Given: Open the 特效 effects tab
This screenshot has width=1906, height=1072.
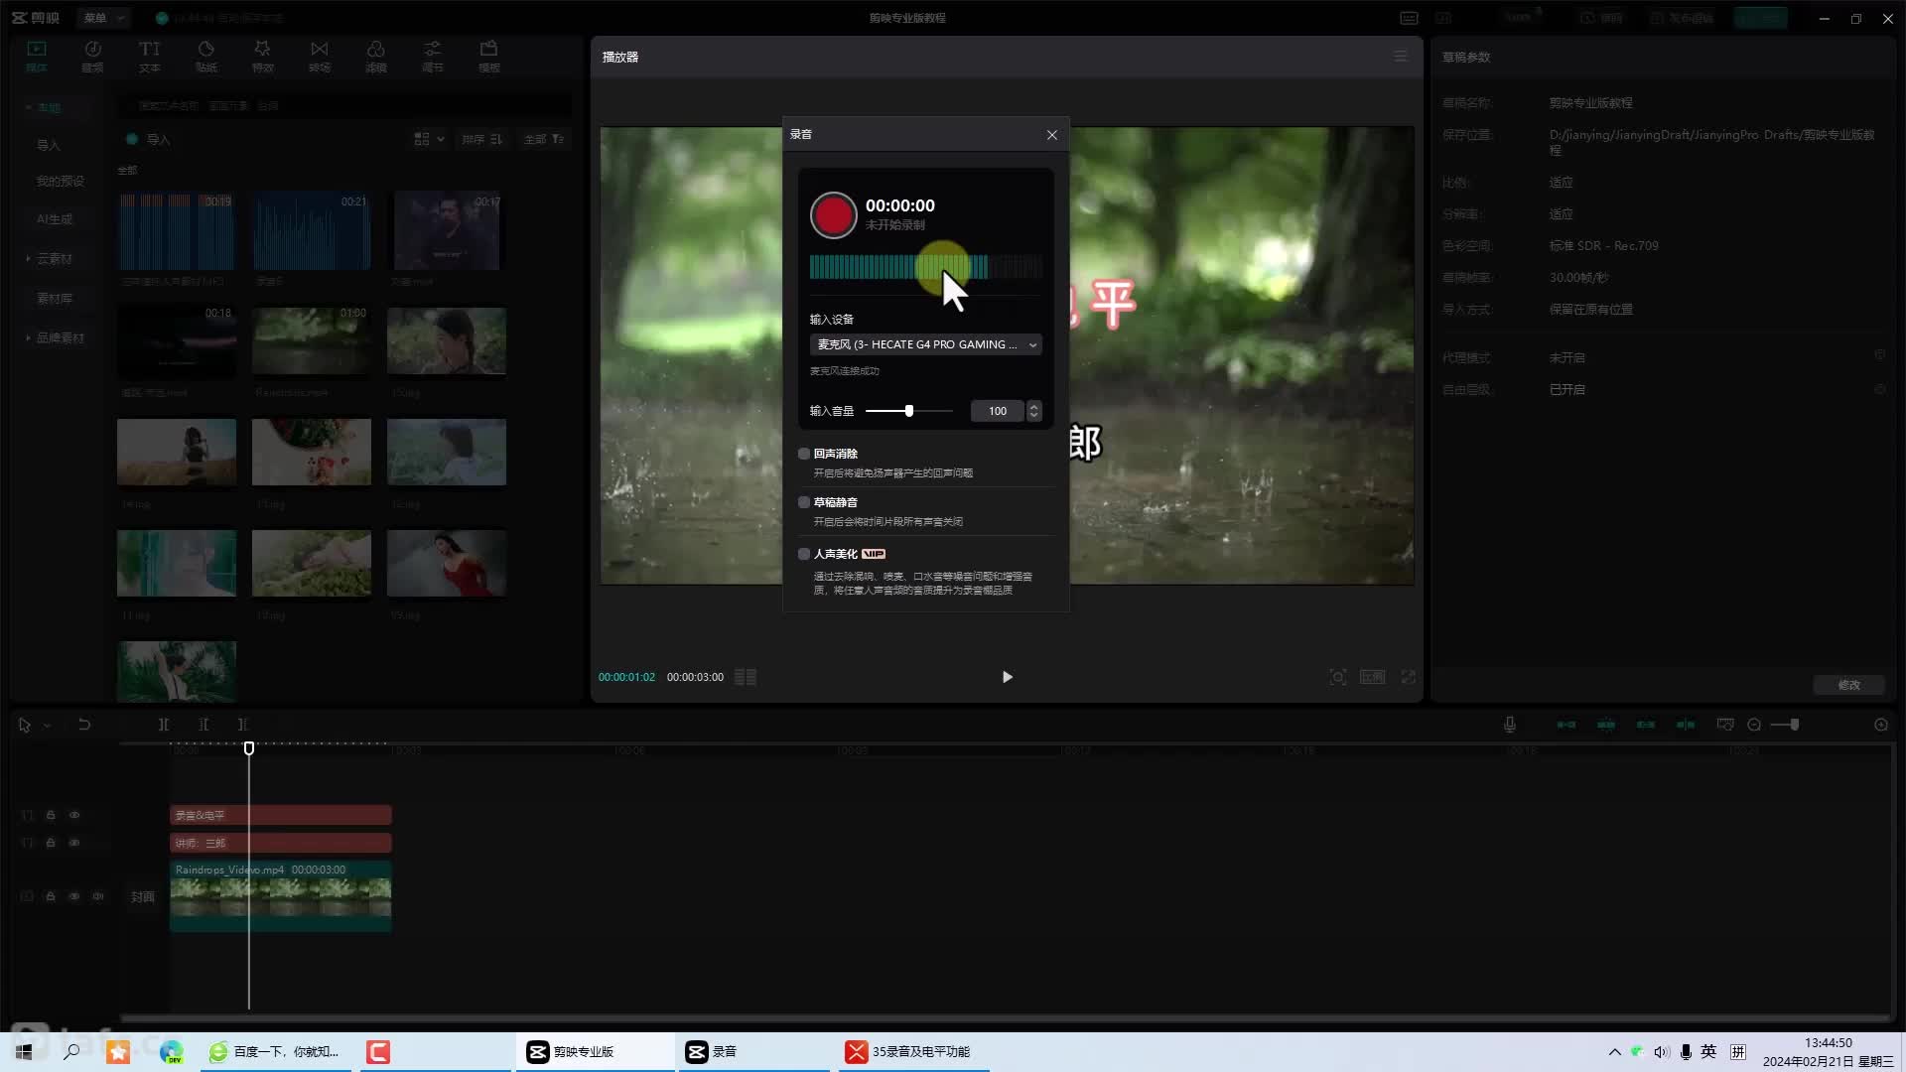Looking at the screenshot, I should coord(262,57).
